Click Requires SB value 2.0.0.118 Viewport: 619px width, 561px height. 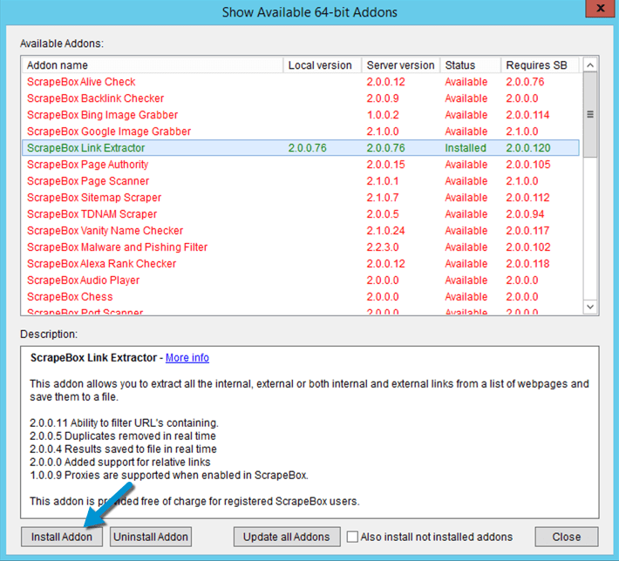coord(527,264)
